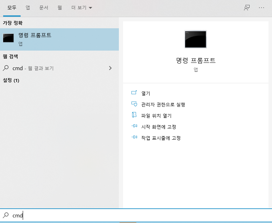Screen dimensions: 272x223
Task: Choose 작업 표시줄에 고정
Action: point(161,138)
